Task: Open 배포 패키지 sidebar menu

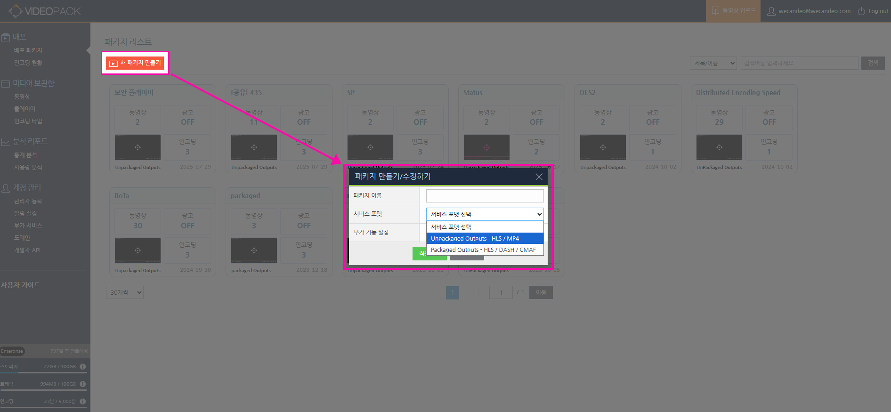Action: 28,50
